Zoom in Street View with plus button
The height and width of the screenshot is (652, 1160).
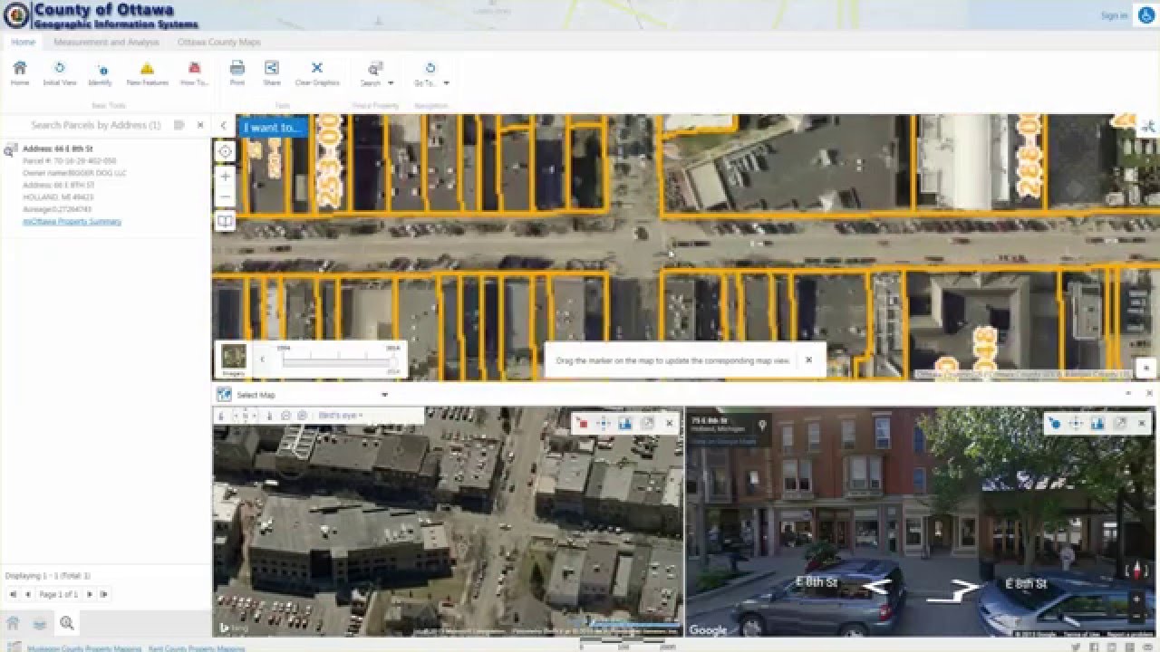point(1136,599)
